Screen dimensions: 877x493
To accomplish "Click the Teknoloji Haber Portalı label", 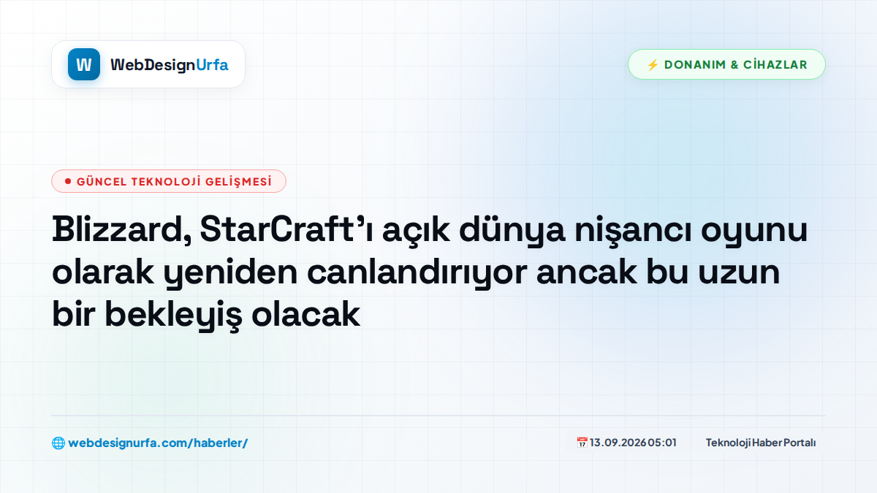I will click(761, 443).
